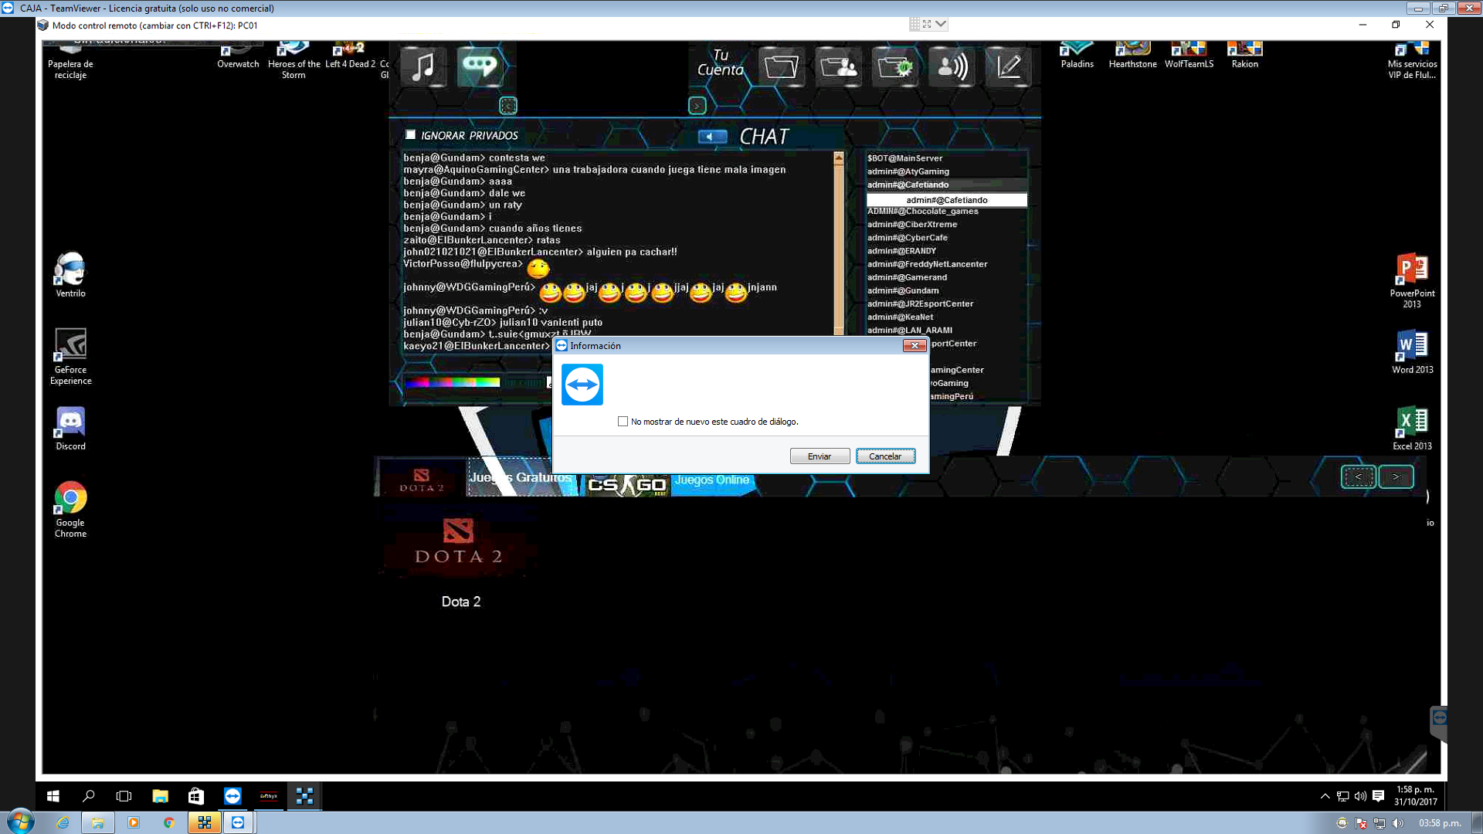Click the Enviar button in Información dialog
The image size is (1483, 834).
820,456
